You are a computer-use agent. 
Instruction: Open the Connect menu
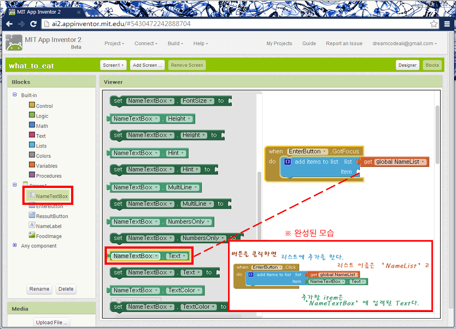146,44
